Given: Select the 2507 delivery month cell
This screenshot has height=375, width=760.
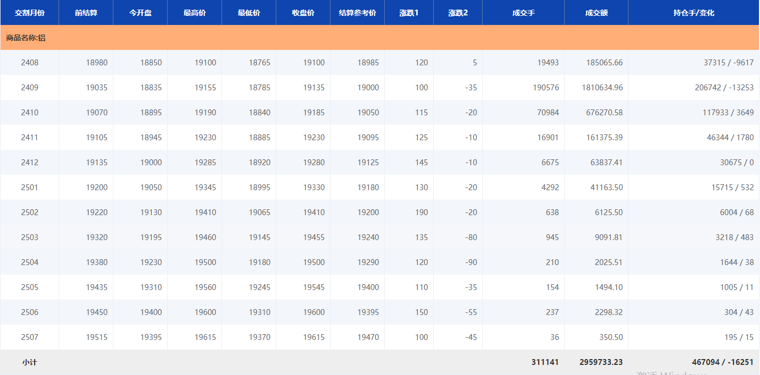Looking at the screenshot, I should (x=30, y=337).
